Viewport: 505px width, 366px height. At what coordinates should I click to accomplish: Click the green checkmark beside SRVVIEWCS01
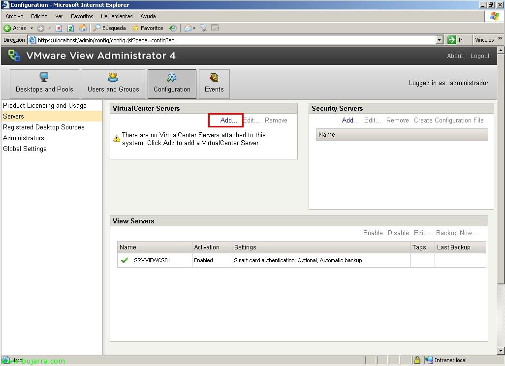pos(125,260)
